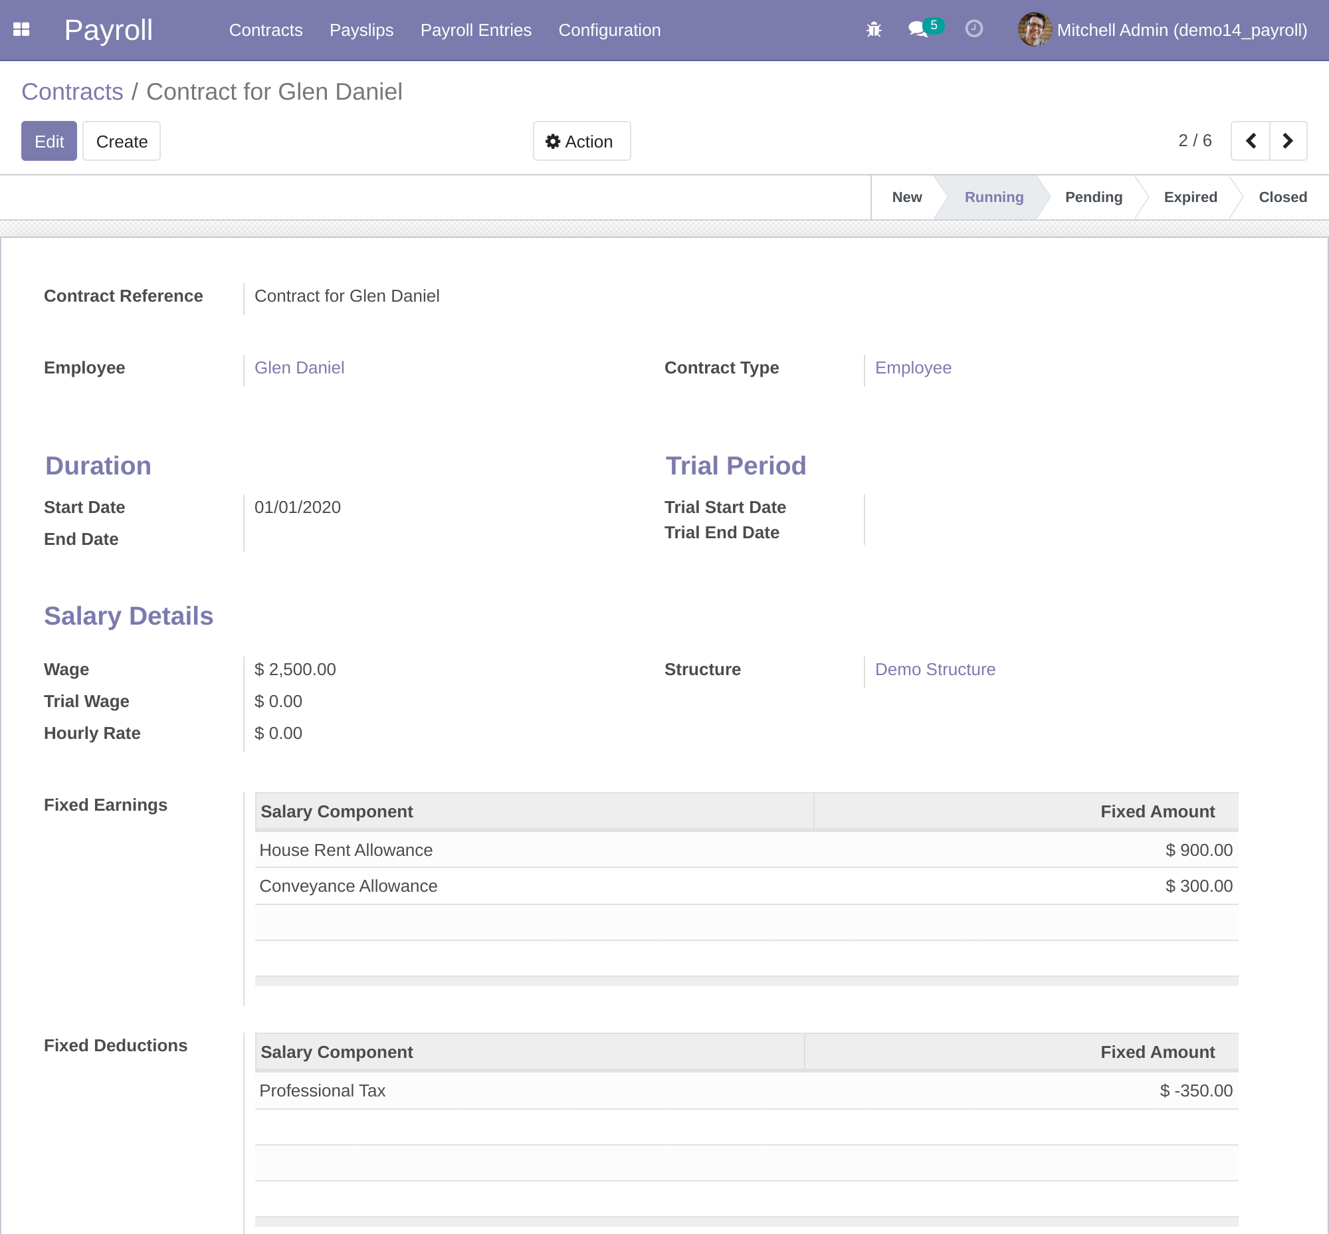The height and width of the screenshot is (1234, 1329).
Task: Open the Demo Structure link
Action: [934, 669]
